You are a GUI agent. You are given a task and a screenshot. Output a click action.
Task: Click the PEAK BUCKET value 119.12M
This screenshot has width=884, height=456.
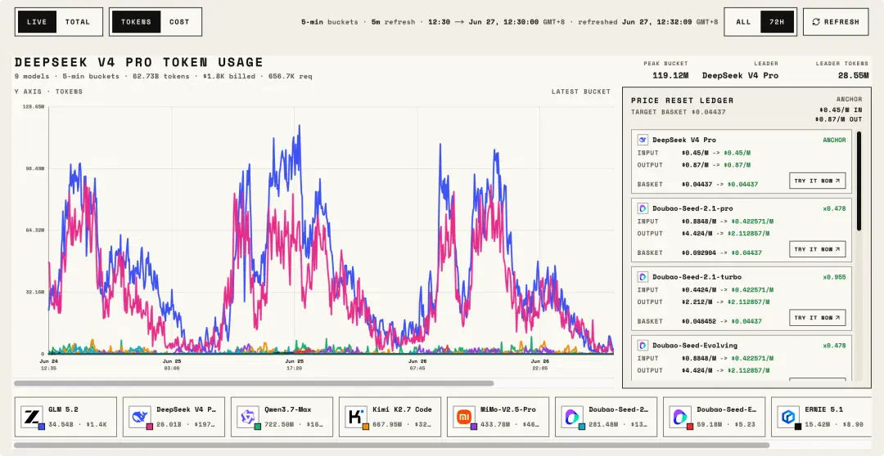tap(670, 75)
